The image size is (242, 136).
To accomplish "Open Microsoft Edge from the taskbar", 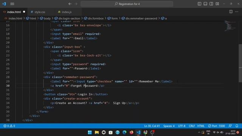I will [124, 132].
